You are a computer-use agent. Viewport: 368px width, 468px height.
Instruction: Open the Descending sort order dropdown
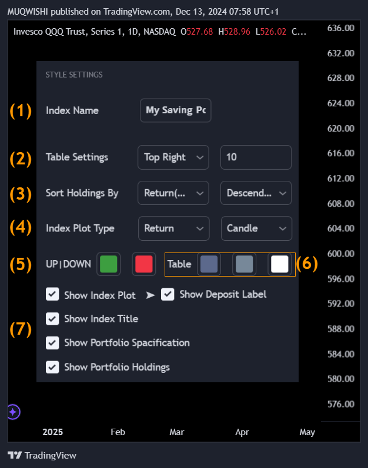pyautogui.click(x=256, y=193)
